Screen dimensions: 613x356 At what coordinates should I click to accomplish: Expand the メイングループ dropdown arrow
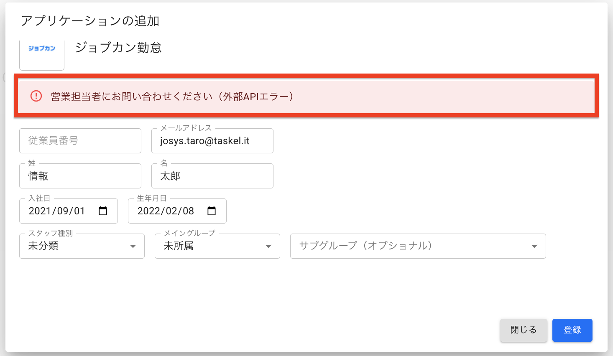click(268, 246)
